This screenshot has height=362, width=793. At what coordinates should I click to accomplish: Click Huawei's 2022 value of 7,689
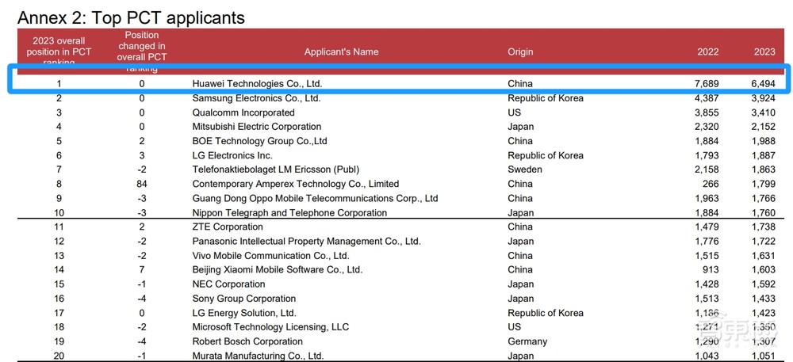[706, 84]
